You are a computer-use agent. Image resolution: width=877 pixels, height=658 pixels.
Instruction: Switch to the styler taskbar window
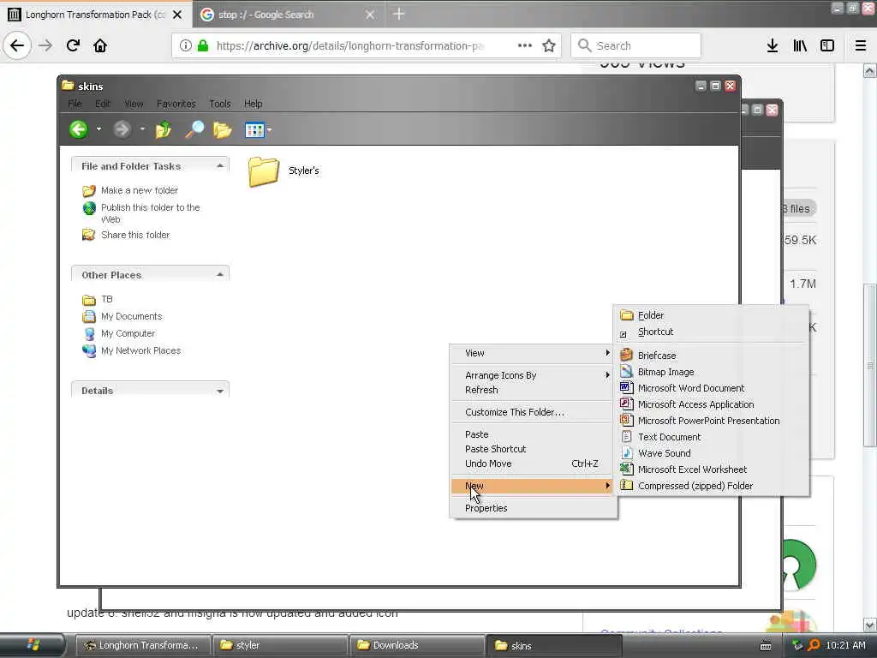click(x=280, y=645)
